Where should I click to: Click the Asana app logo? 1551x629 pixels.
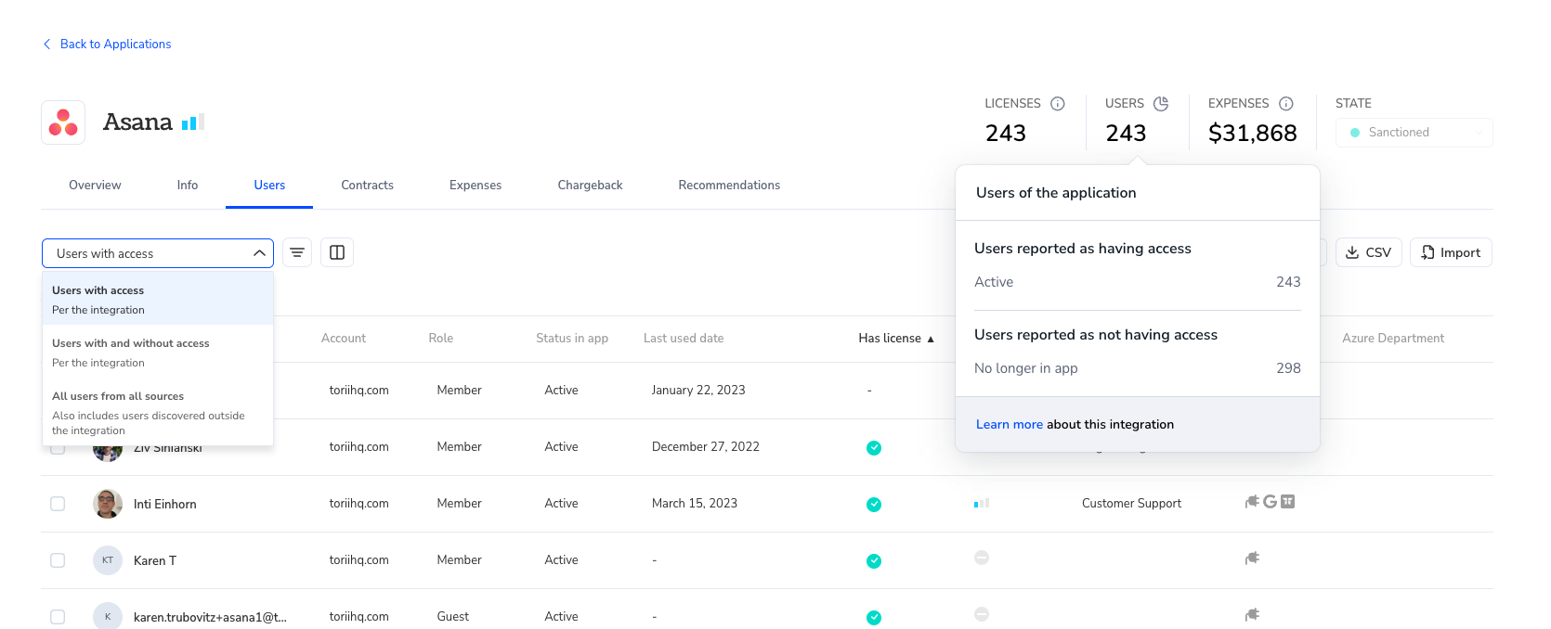point(63,122)
